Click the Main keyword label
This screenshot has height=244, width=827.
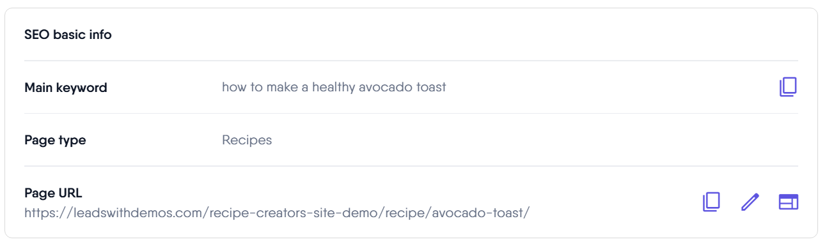pos(66,88)
